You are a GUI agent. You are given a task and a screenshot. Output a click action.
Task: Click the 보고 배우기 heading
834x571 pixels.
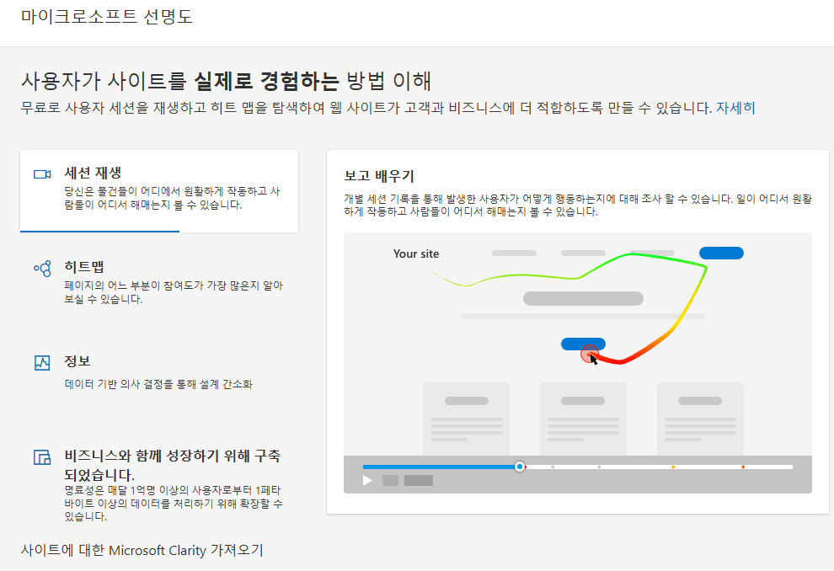click(379, 176)
